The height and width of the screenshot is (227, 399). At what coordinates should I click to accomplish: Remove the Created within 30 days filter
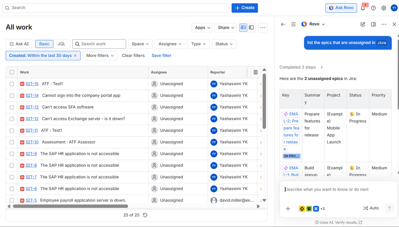tap(75, 56)
